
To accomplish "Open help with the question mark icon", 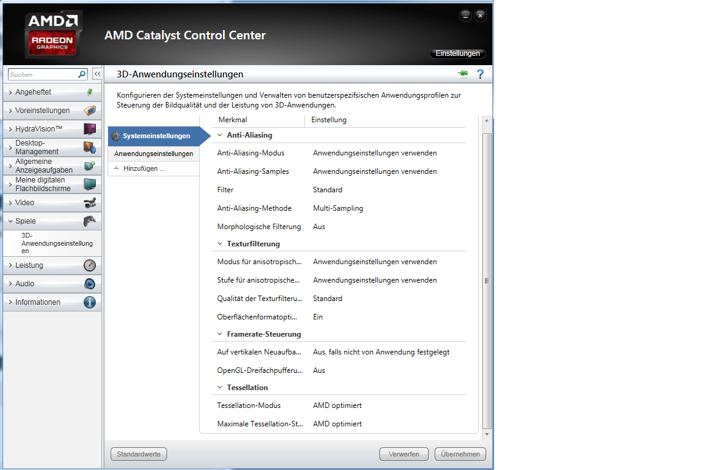I will [x=480, y=74].
